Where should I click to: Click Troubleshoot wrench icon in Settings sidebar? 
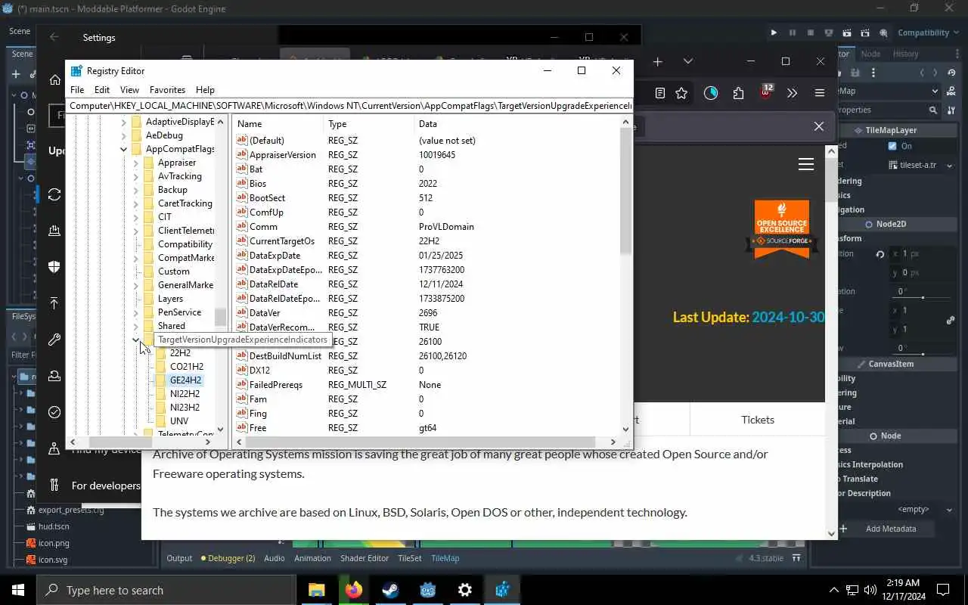coord(54,340)
